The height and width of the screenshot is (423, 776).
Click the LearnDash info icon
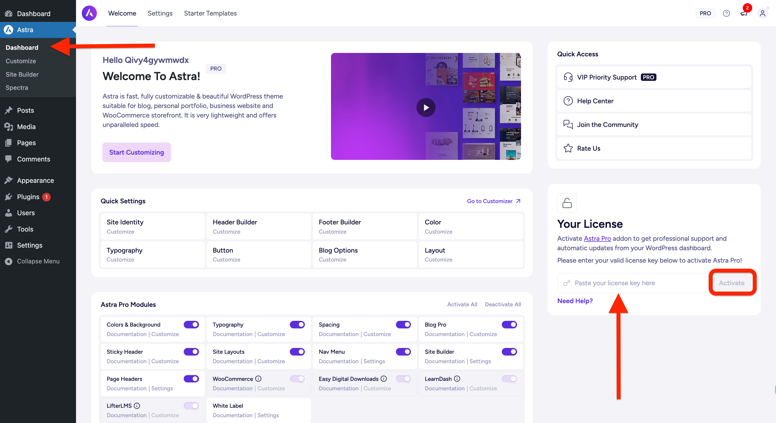457,378
